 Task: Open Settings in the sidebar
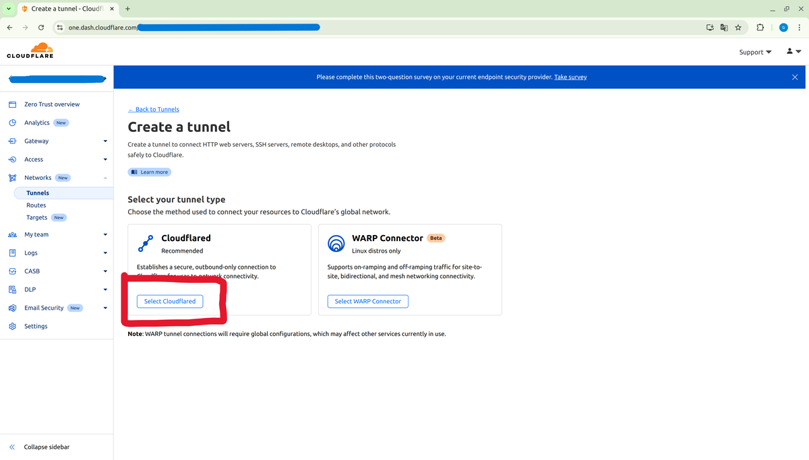pyautogui.click(x=36, y=326)
